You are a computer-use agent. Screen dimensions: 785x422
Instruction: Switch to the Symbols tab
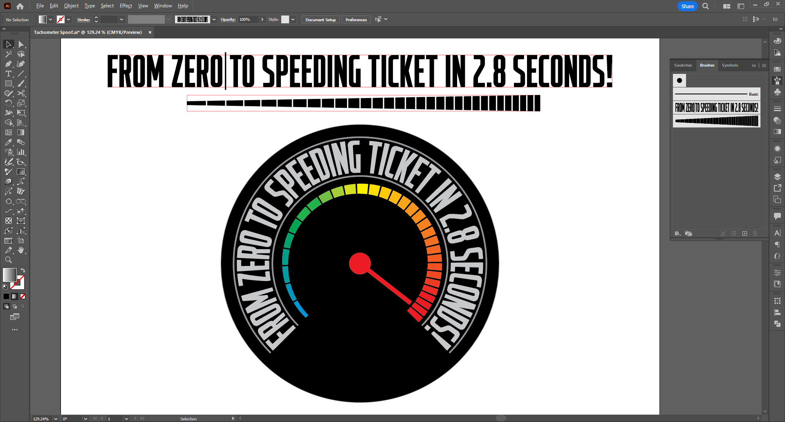point(730,65)
